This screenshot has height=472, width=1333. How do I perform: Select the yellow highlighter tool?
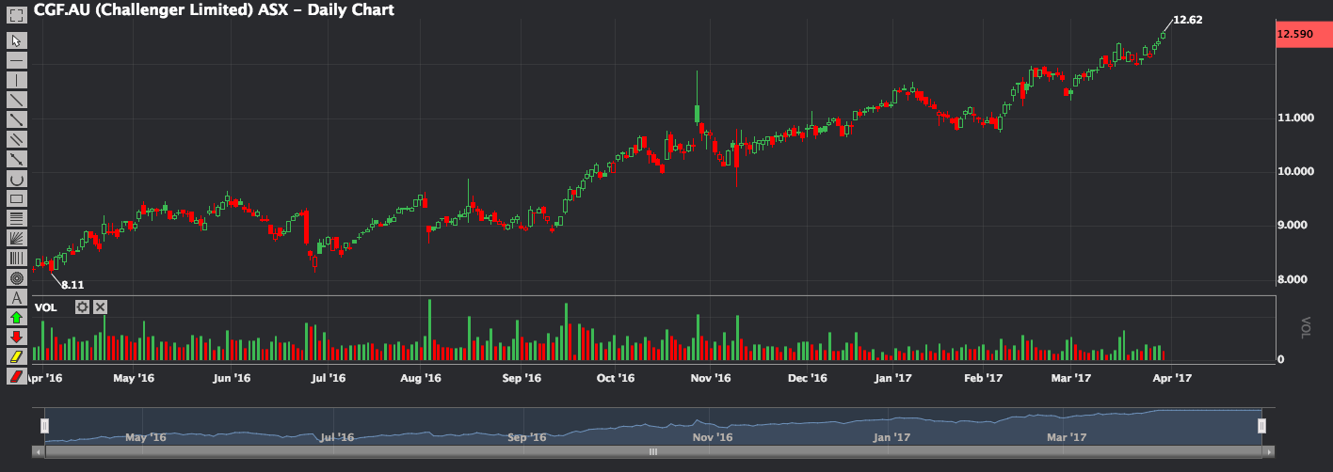click(x=16, y=356)
